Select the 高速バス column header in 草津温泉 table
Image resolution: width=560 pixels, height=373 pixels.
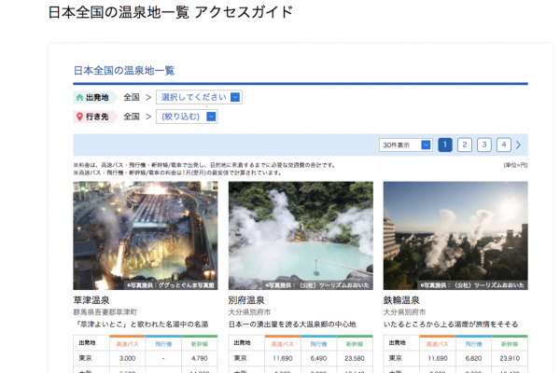(128, 344)
